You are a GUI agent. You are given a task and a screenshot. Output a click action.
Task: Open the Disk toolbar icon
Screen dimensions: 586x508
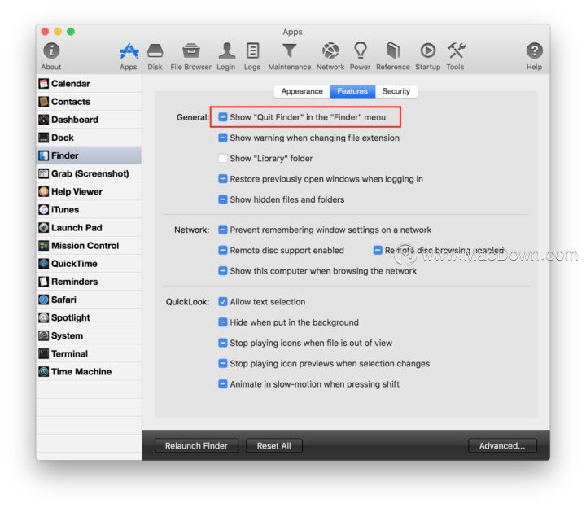coord(155,50)
